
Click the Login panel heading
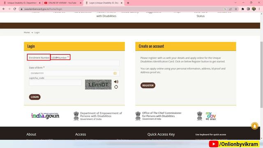point(31,46)
